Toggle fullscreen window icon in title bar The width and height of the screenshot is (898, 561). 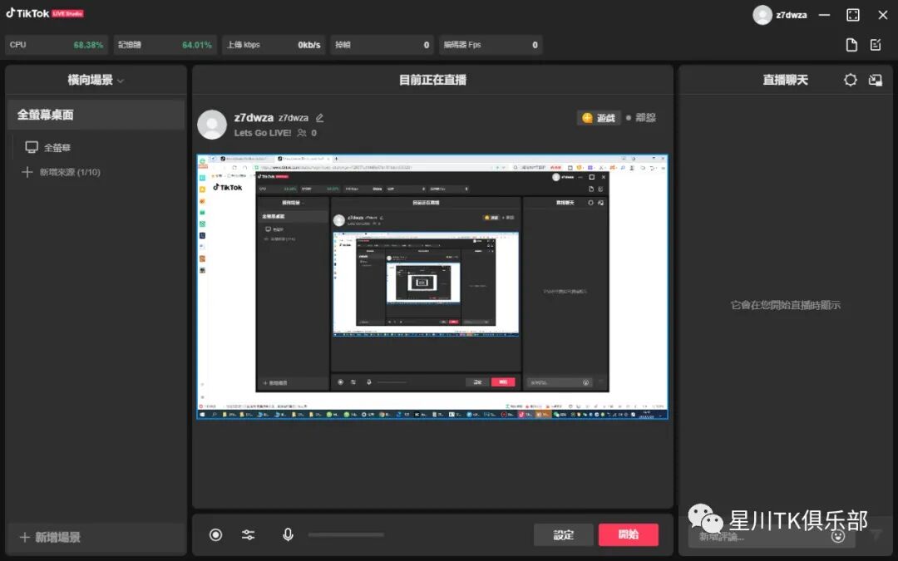[x=853, y=15]
